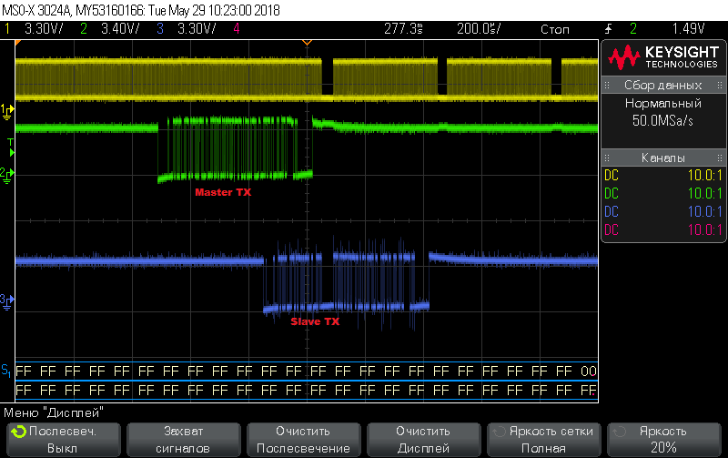
Task: Expand the Каналы panel header
Action: tap(662, 158)
